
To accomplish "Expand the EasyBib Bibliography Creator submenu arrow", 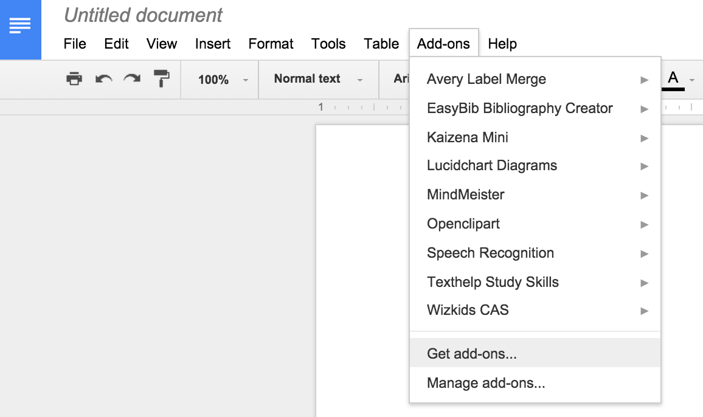I will 644,109.
